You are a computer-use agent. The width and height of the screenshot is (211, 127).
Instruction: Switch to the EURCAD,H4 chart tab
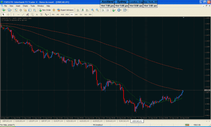pos(124,121)
